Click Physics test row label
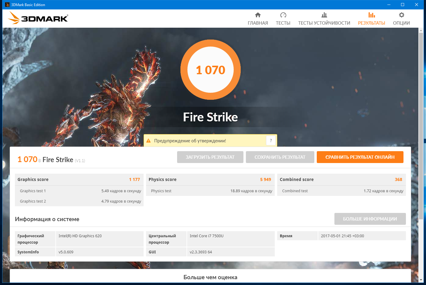 [x=161, y=191]
